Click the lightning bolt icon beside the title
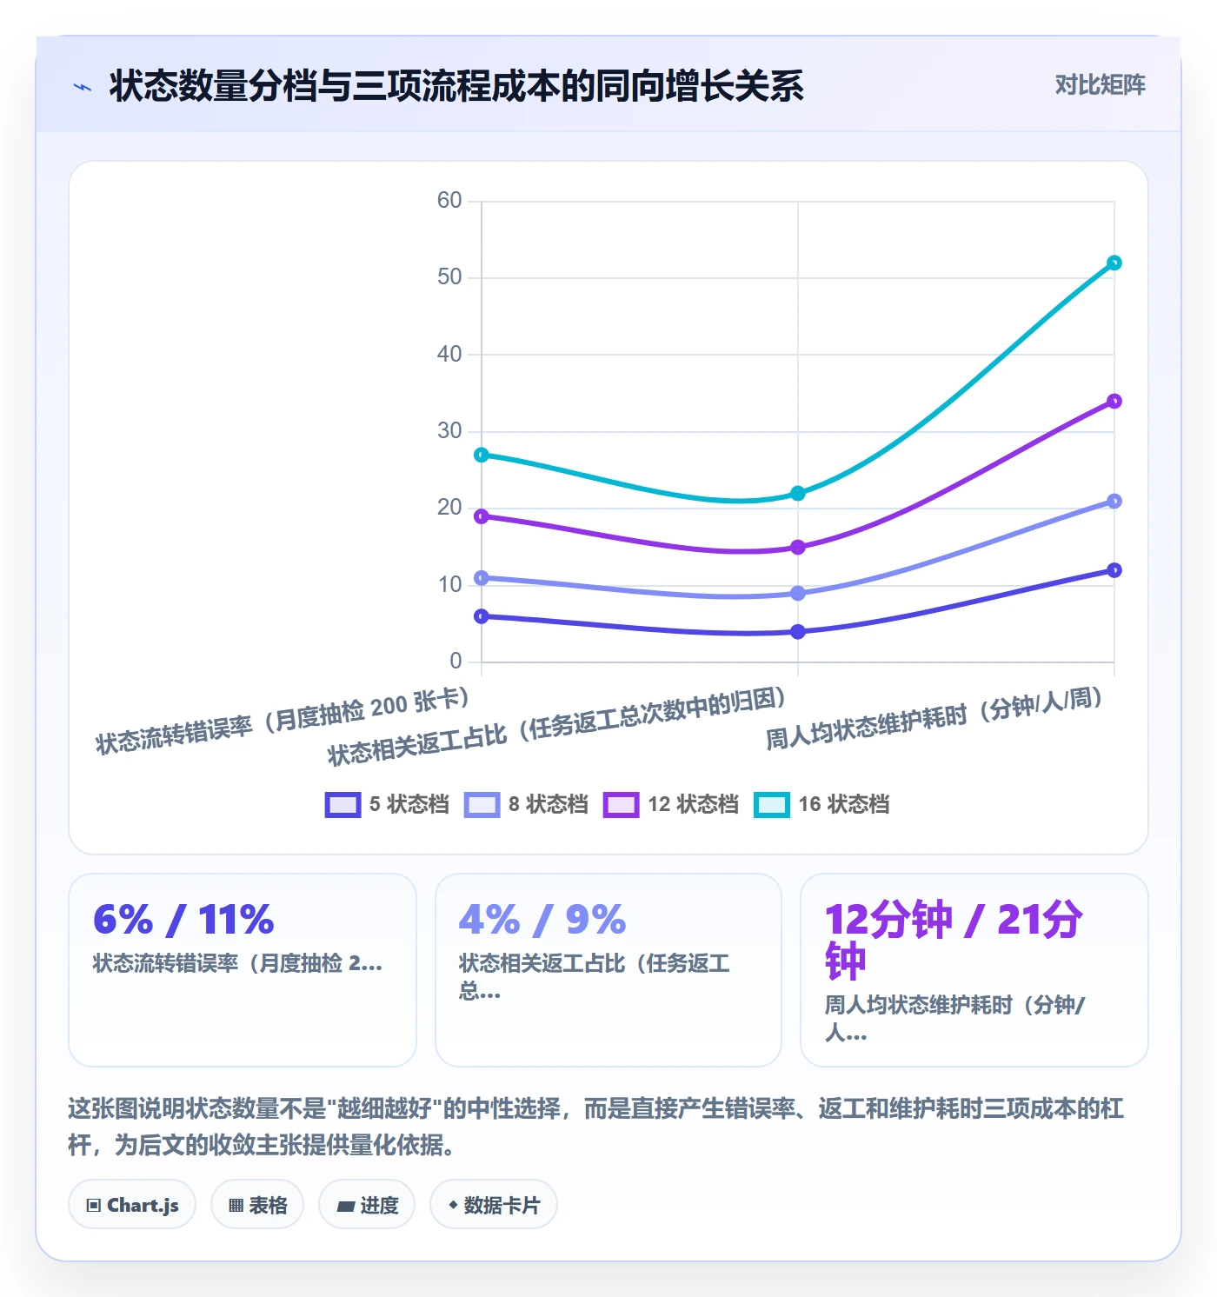 tap(83, 87)
